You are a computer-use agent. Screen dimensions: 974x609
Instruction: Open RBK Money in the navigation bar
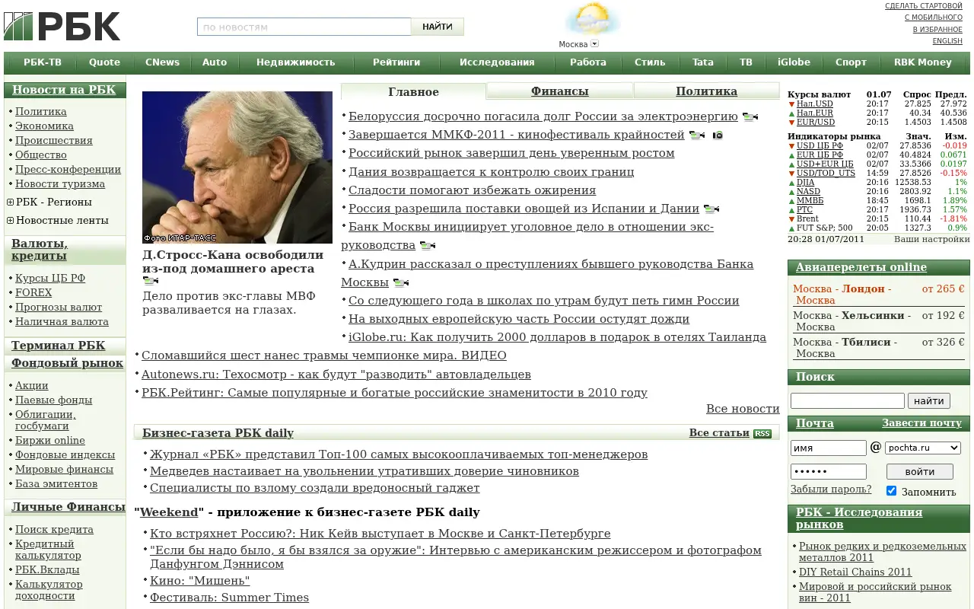pos(923,62)
